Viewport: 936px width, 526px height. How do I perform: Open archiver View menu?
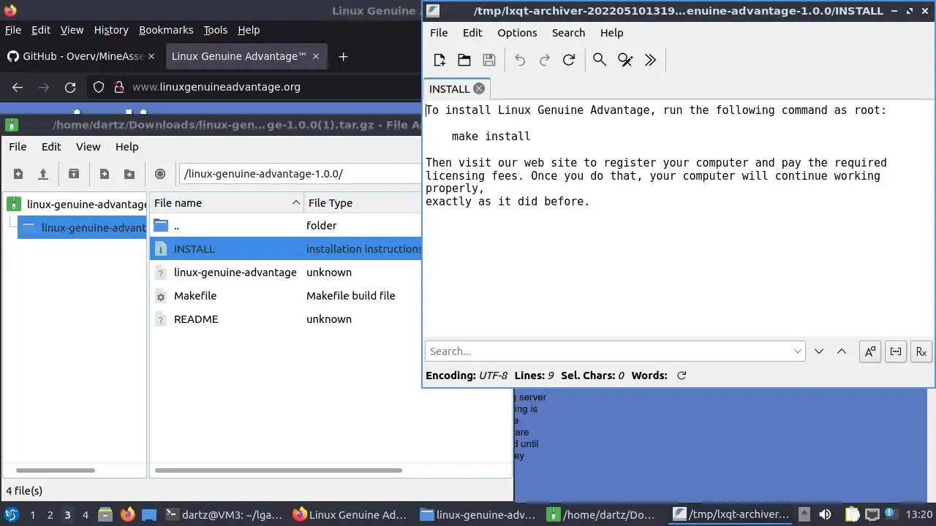(x=88, y=147)
